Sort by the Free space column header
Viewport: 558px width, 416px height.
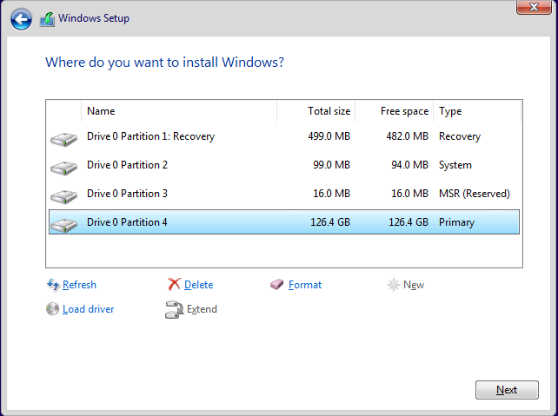pyautogui.click(x=395, y=111)
